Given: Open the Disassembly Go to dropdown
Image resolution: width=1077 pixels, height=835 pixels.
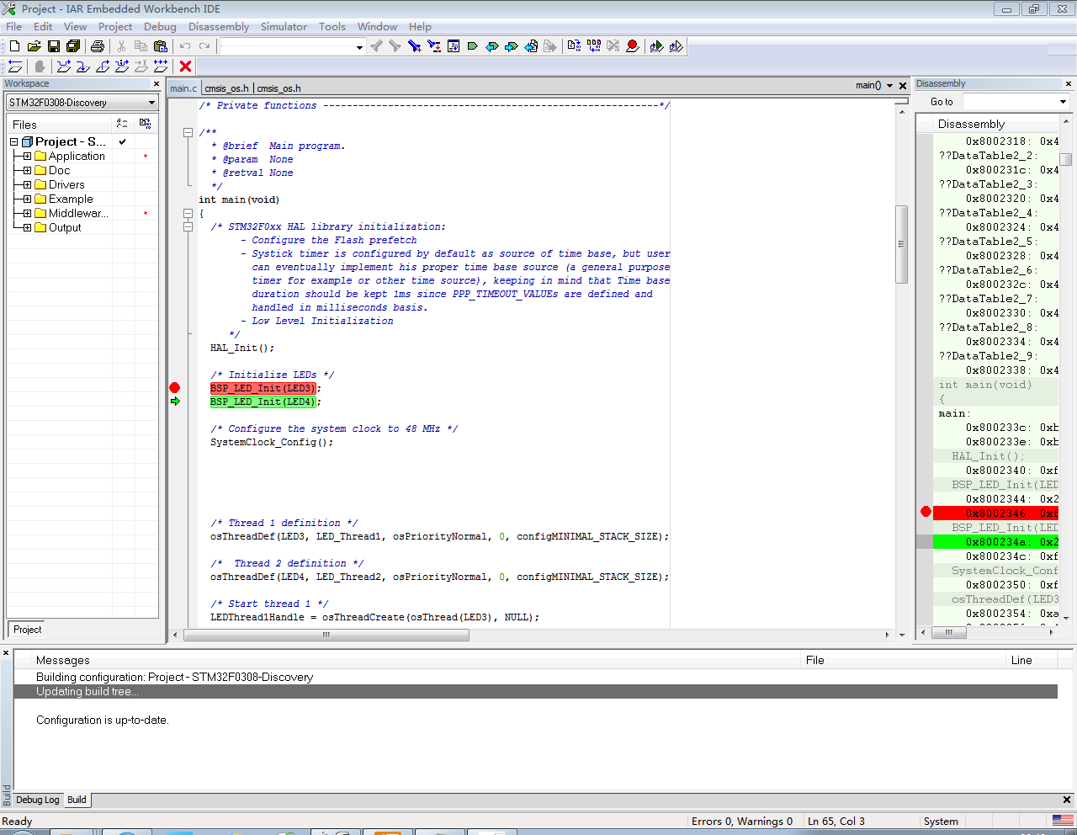Looking at the screenshot, I should coord(1063,102).
